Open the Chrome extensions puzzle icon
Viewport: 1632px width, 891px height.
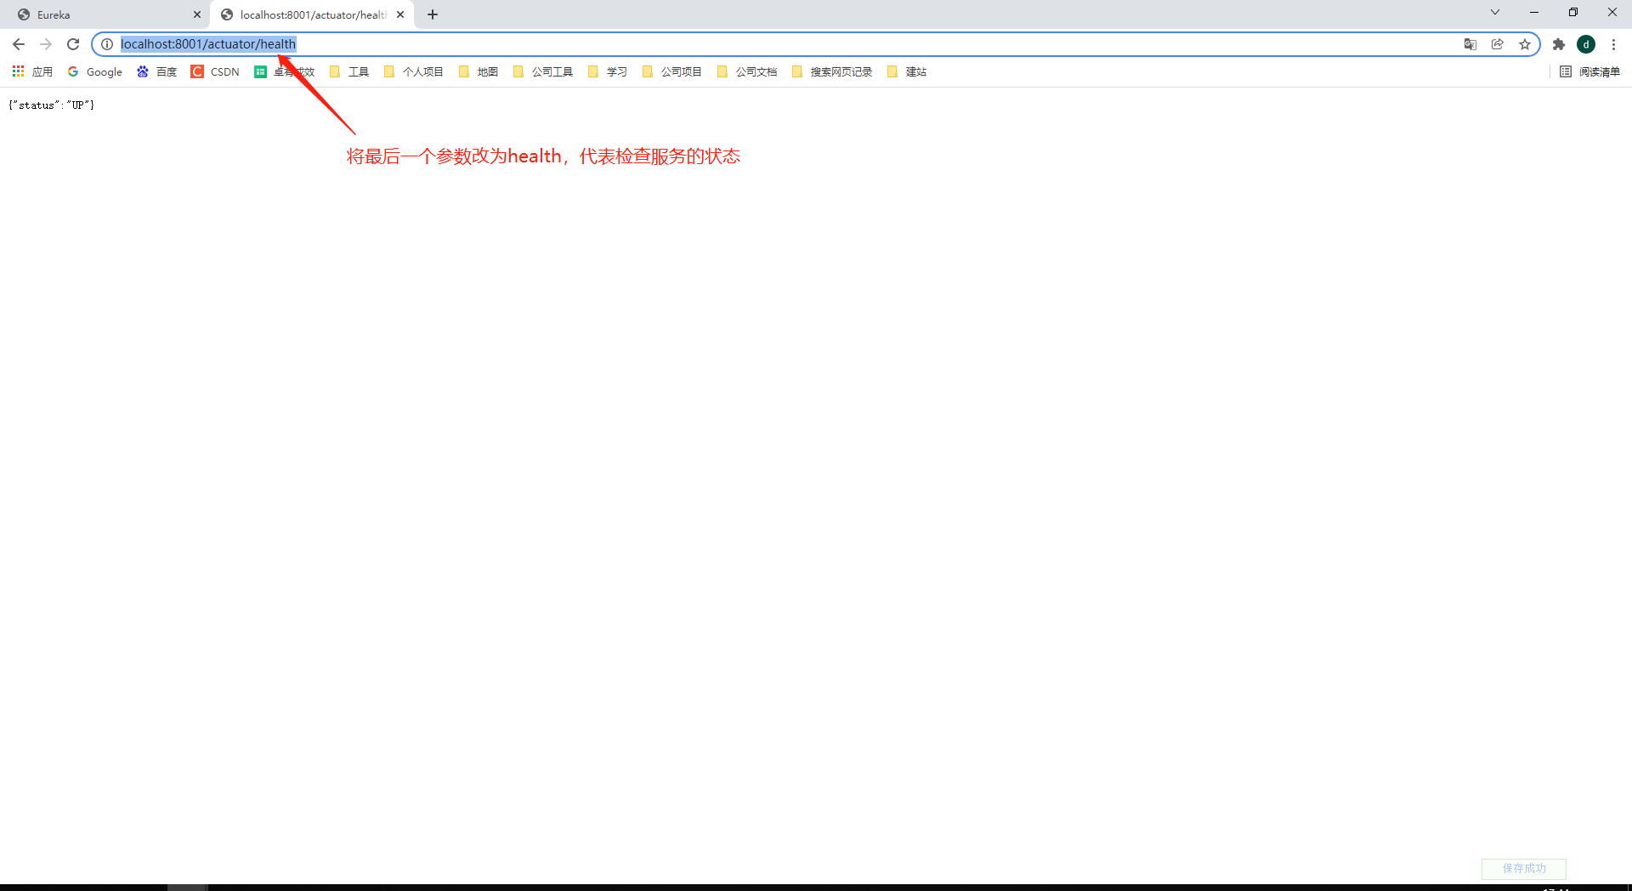point(1559,44)
